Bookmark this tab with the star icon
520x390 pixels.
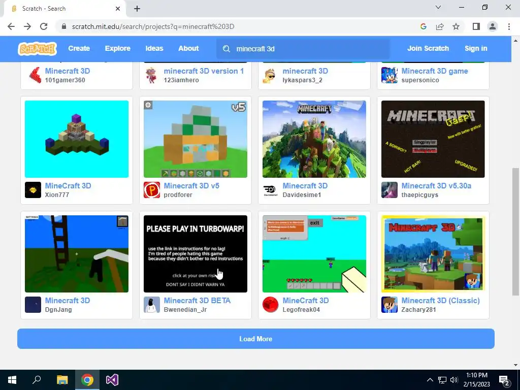pyautogui.click(x=456, y=26)
